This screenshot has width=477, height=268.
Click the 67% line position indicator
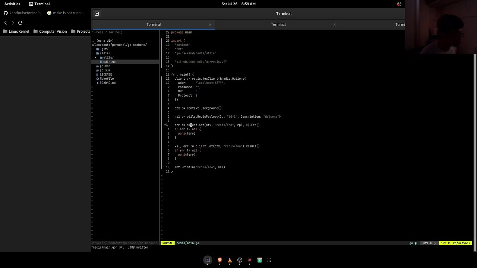(455, 243)
